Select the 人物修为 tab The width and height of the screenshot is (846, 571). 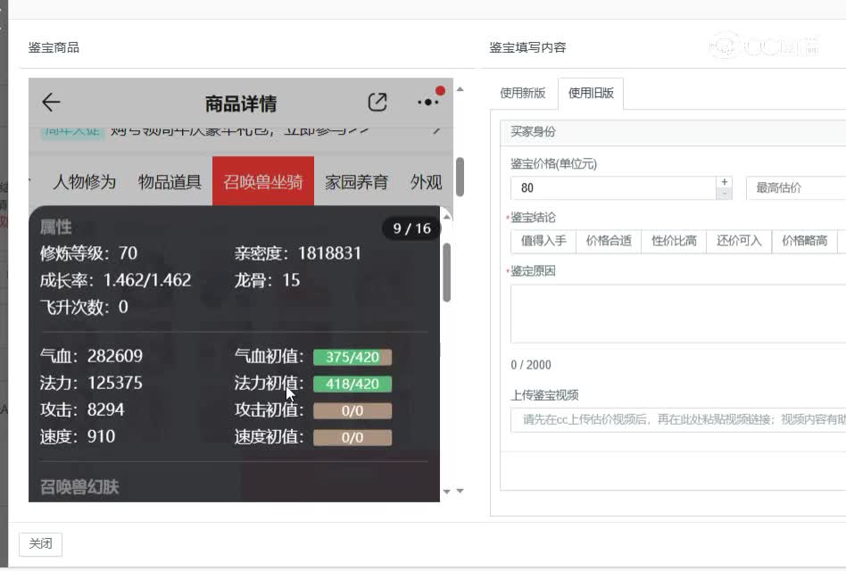coord(84,182)
